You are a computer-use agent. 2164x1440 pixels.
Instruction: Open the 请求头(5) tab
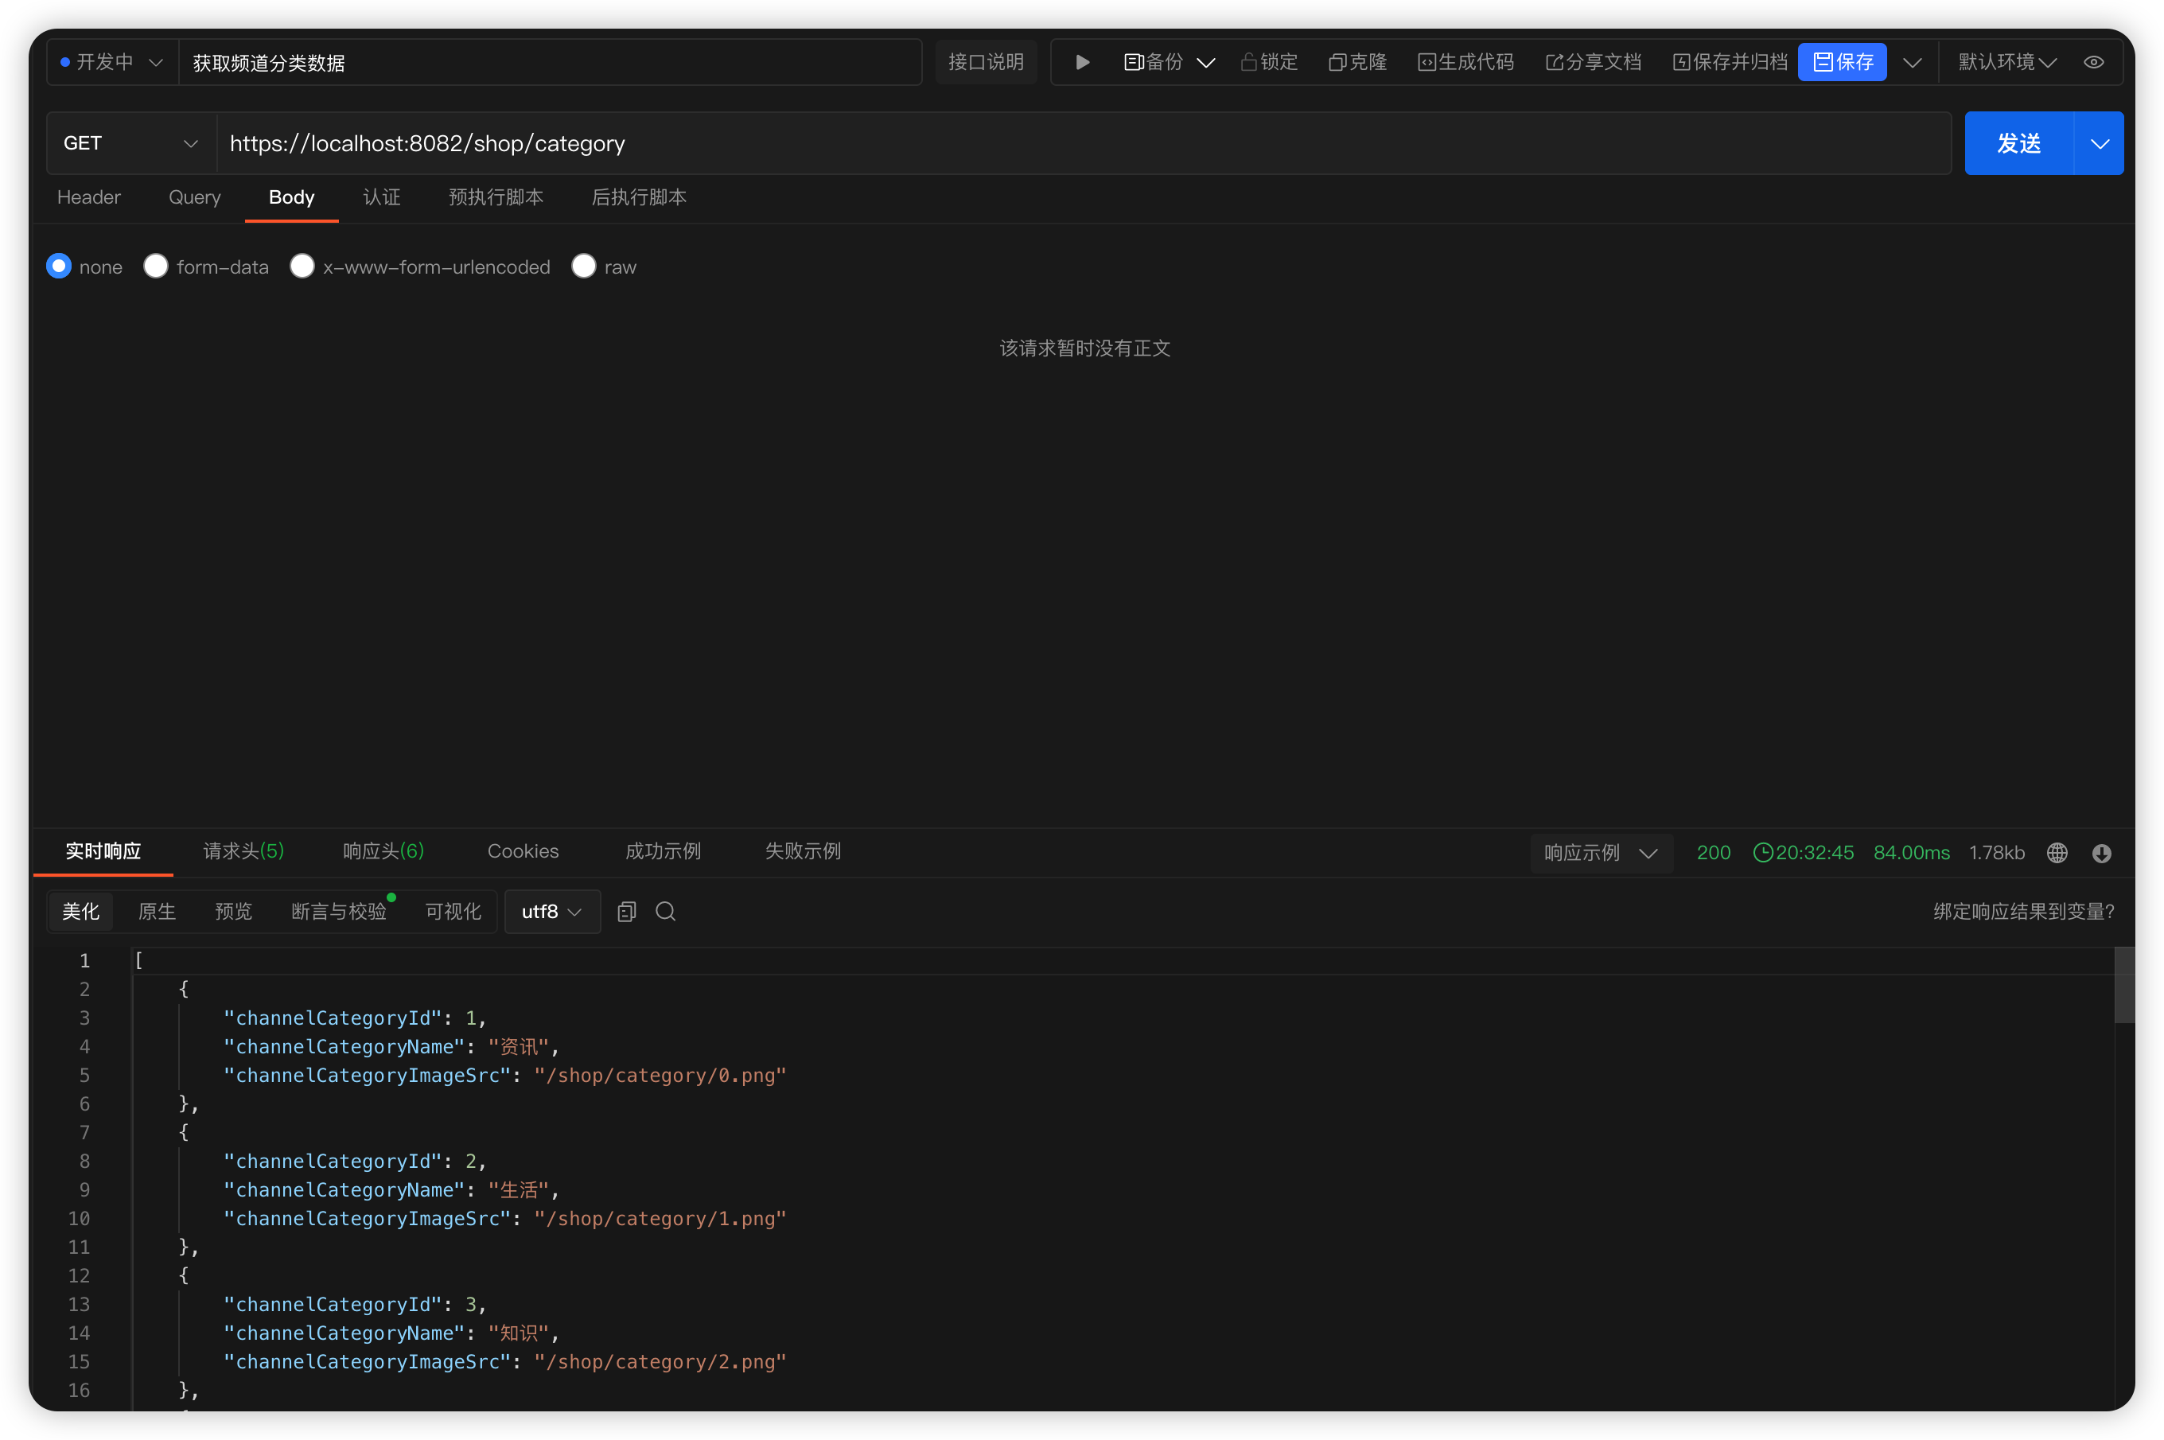tap(243, 851)
